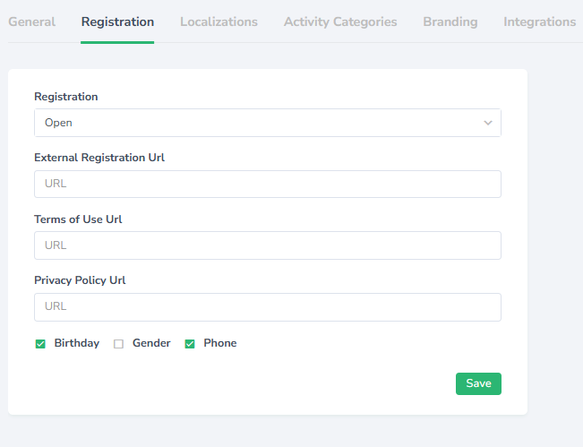Click the Terms of Use Url field
The height and width of the screenshot is (447, 583).
(267, 245)
